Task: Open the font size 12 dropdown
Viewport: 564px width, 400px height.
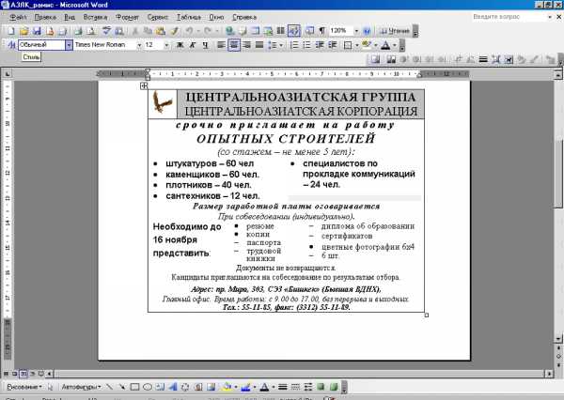Action: [166, 45]
